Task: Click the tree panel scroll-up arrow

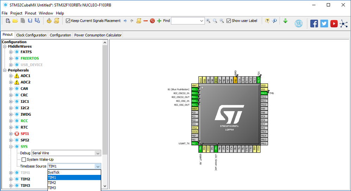Action: click(x=105, y=42)
